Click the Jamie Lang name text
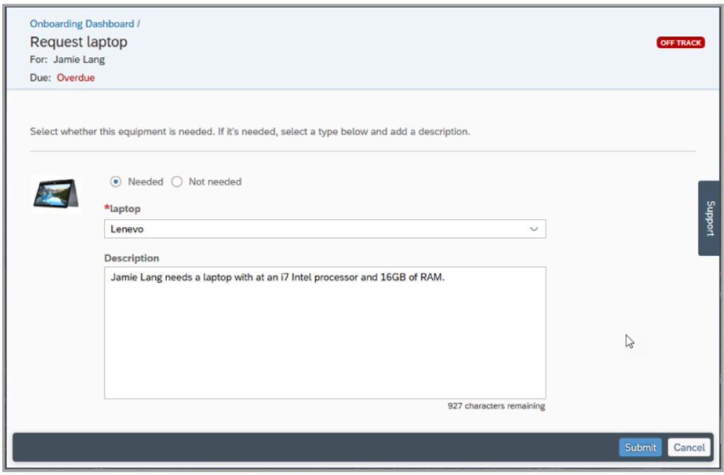Image resolution: width=724 pixels, height=475 pixels. 79,59
